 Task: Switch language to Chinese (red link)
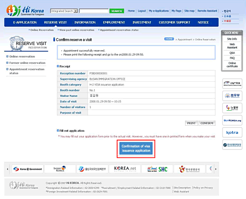[x=227, y=21]
